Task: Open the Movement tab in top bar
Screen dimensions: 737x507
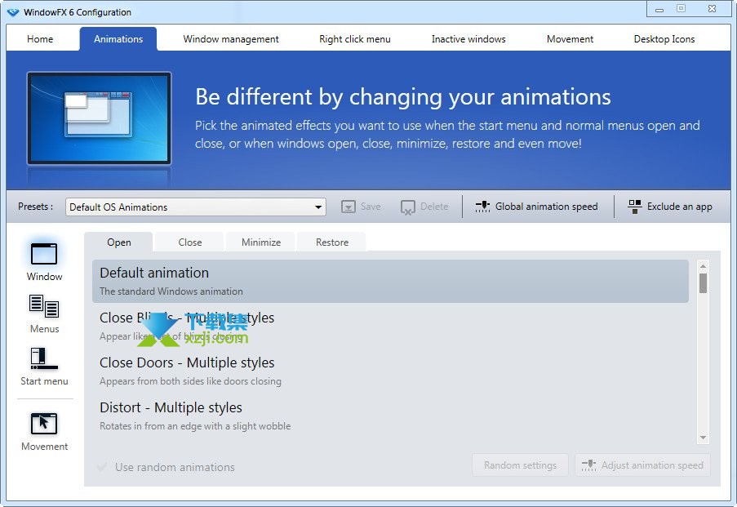Action: tap(570, 39)
